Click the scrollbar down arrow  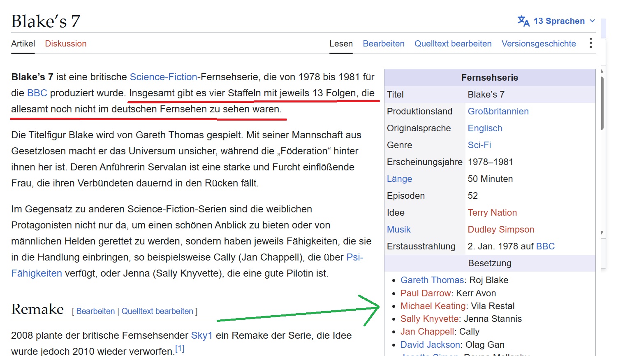[x=602, y=233]
